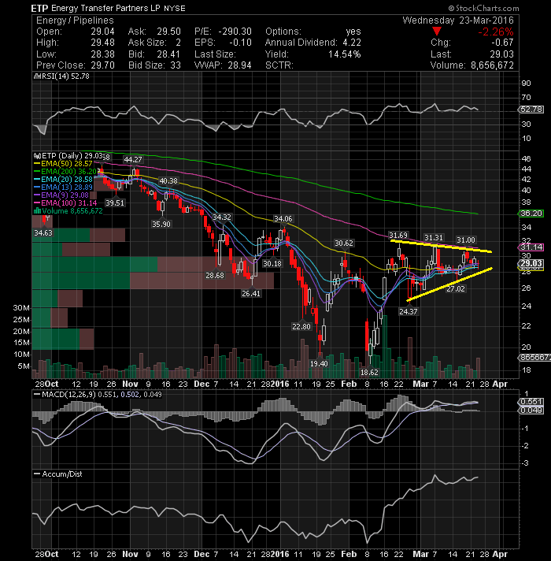Click the green EMA(200) 36.20 legend entry
551x561 pixels.
point(65,172)
